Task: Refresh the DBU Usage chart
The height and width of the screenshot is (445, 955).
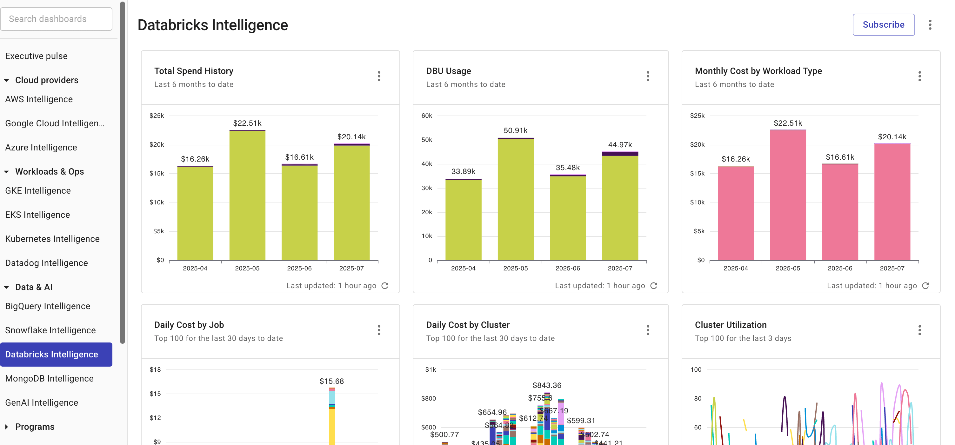Action: pos(654,285)
